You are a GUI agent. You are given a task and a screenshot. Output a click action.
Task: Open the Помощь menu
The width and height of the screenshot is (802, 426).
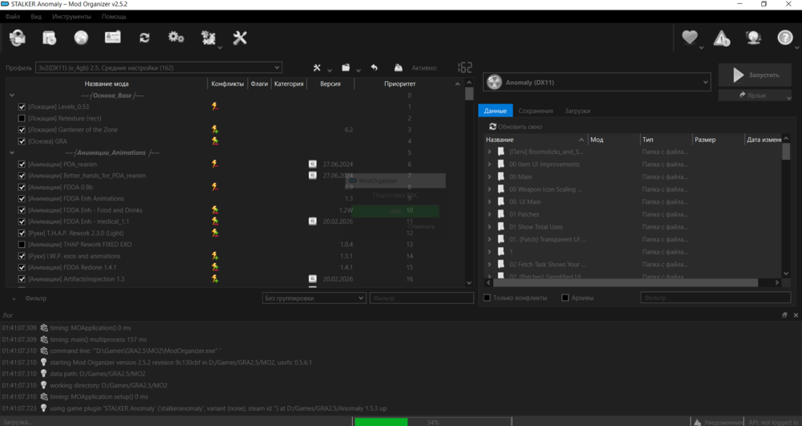click(114, 16)
